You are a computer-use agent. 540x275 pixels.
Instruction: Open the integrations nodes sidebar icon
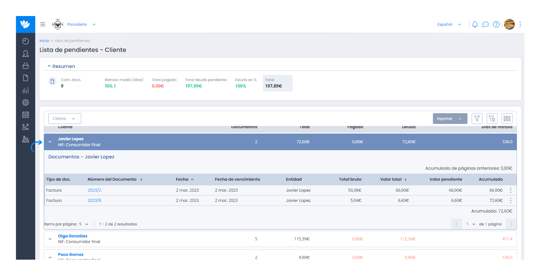26,127
